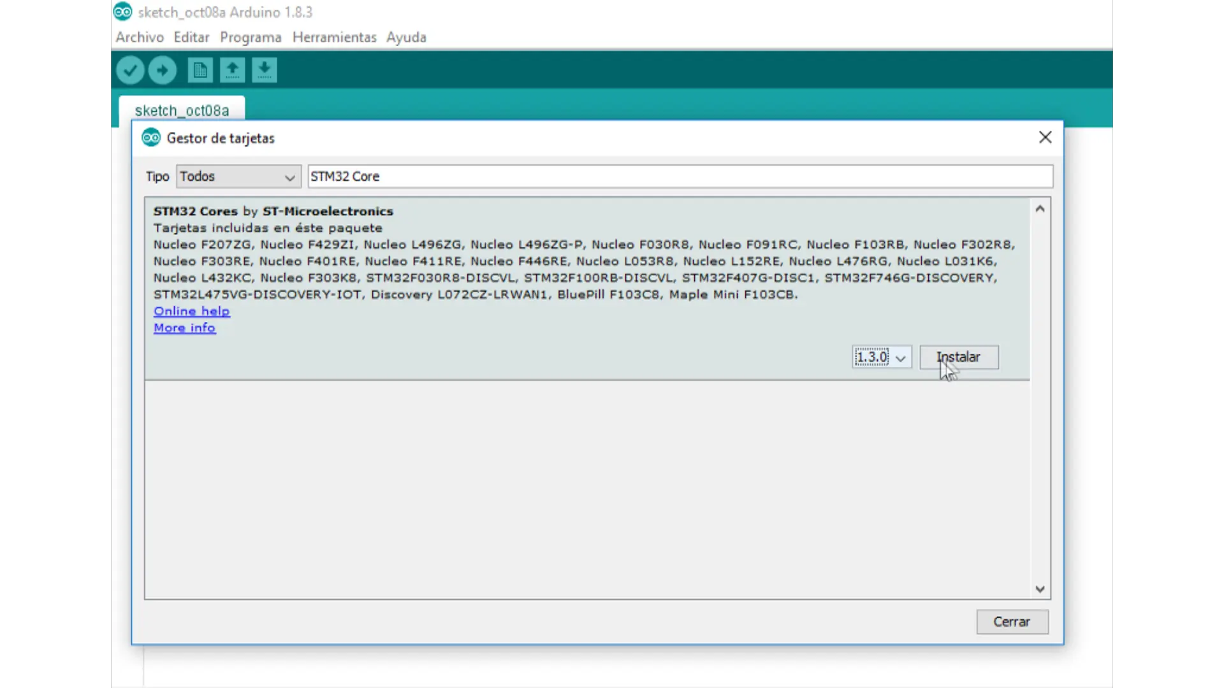Install the STM32 Cores package
The width and height of the screenshot is (1224, 688).
(959, 357)
